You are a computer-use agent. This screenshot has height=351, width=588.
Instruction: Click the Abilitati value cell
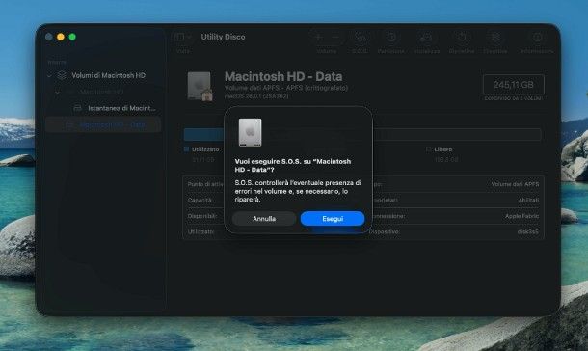point(528,201)
